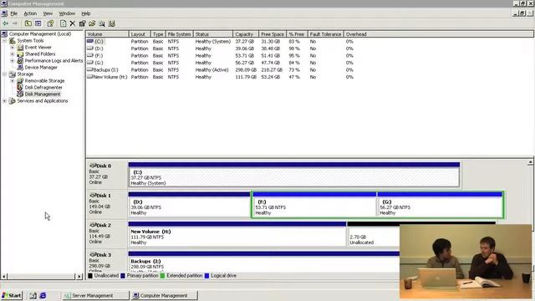Sort by the Free Space column header

click(x=273, y=34)
